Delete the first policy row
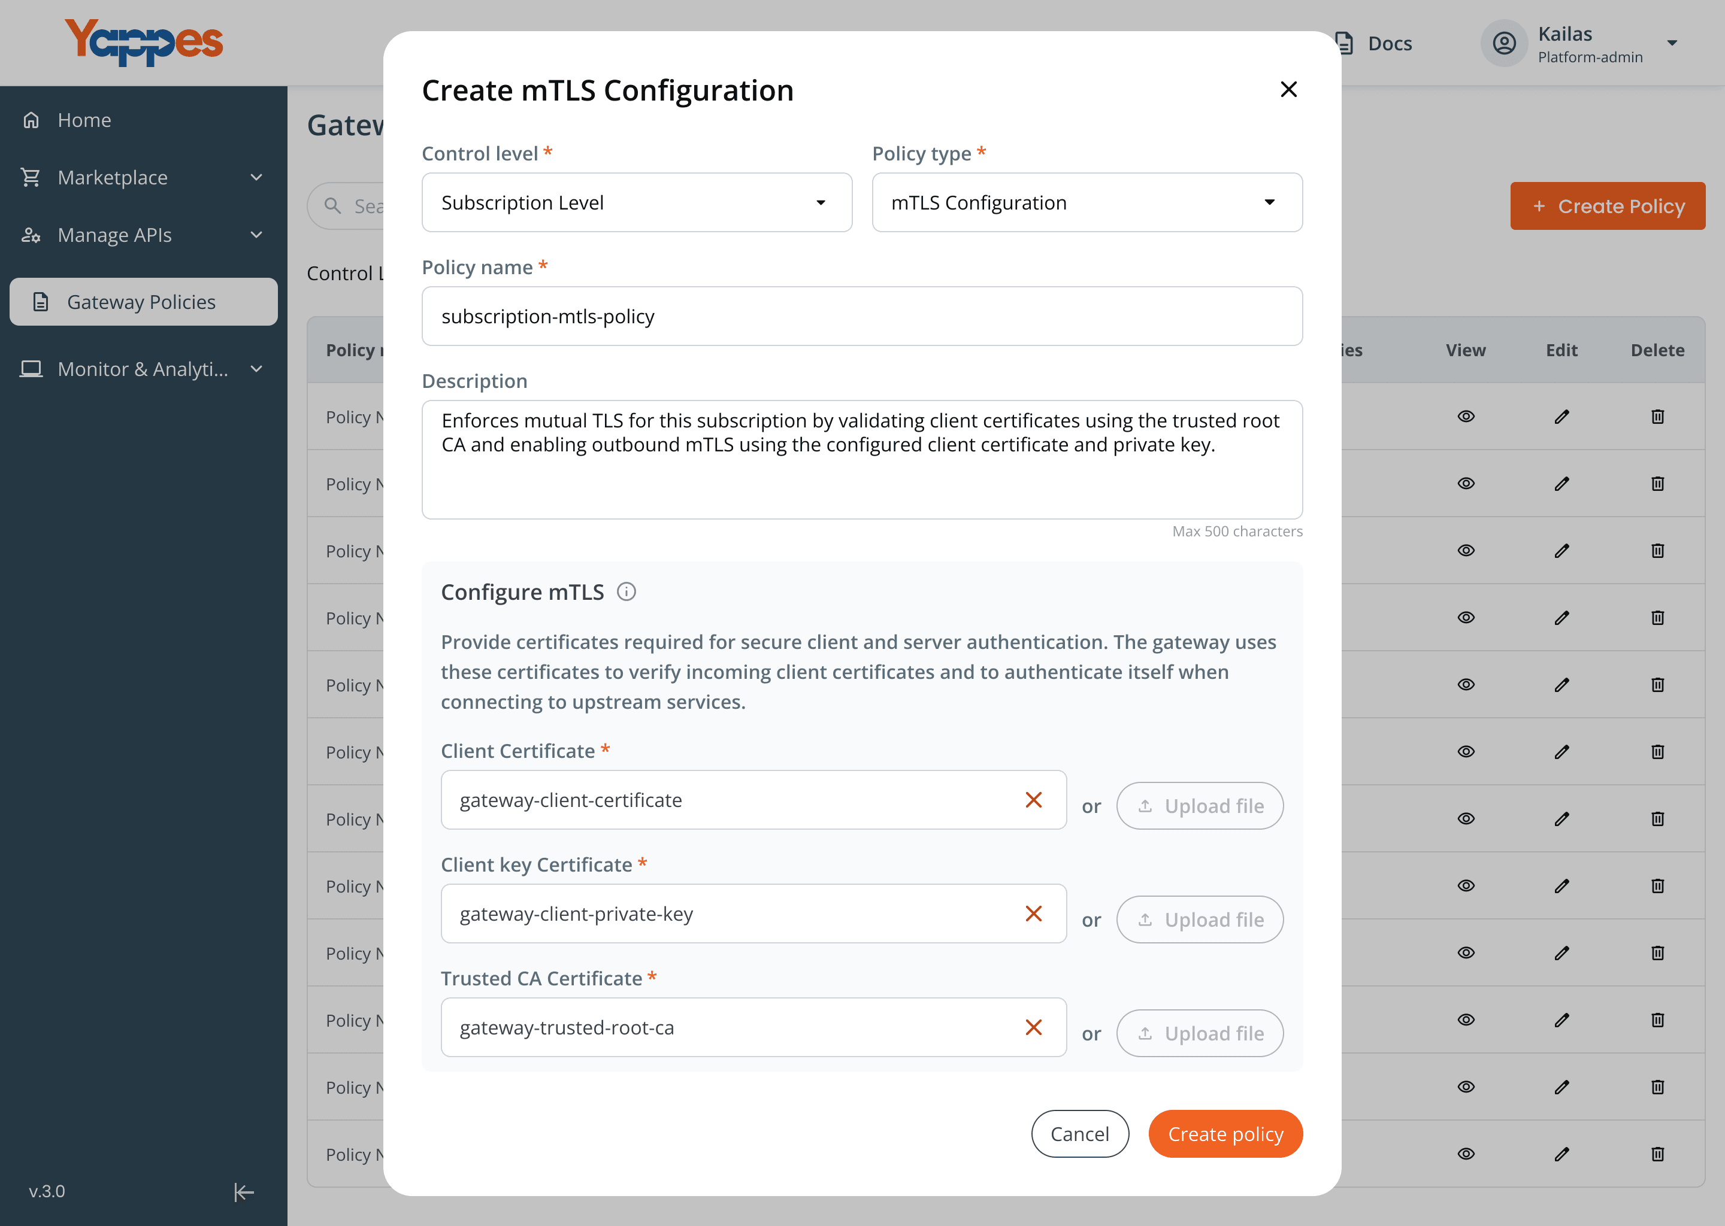 (x=1658, y=416)
